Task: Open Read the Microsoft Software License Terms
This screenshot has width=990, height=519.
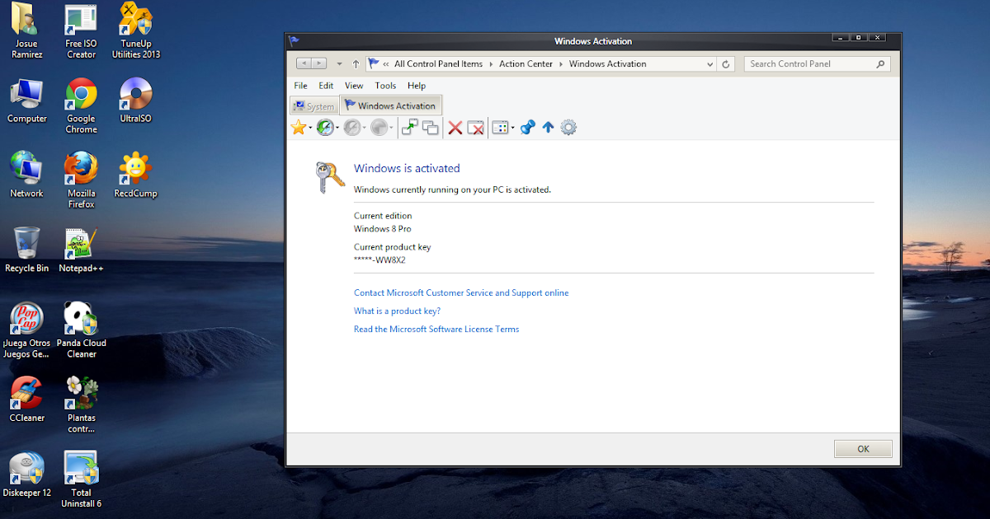Action: tap(436, 329)
